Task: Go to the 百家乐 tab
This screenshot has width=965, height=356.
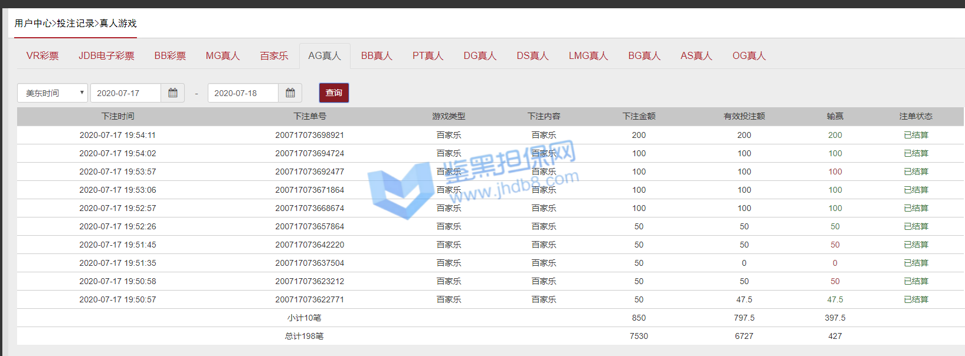Action: (x=274, y=56)
